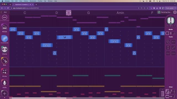Choose the vertical arrows transpose tool
Image resolution: width=177 pixels, height=99 pixels.
pos(168,48)
